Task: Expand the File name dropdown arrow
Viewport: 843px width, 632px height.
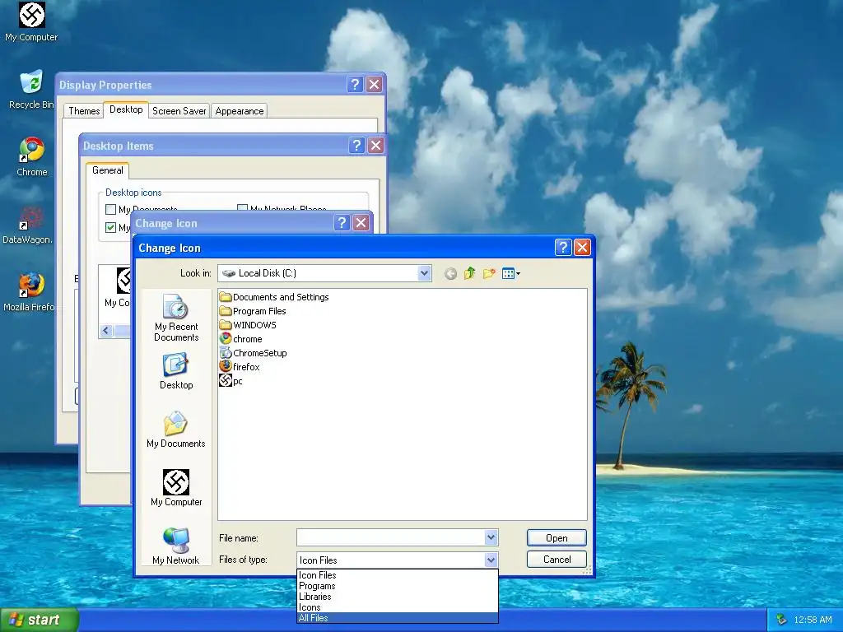Action: click(491, 537)
